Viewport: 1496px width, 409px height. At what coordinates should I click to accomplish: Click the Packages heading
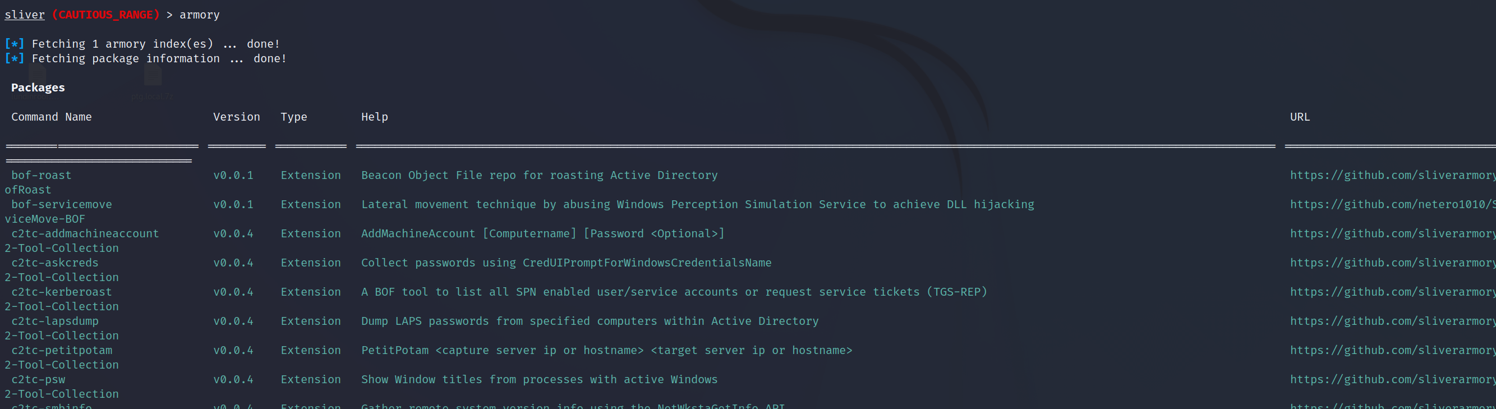pos(38,88)
